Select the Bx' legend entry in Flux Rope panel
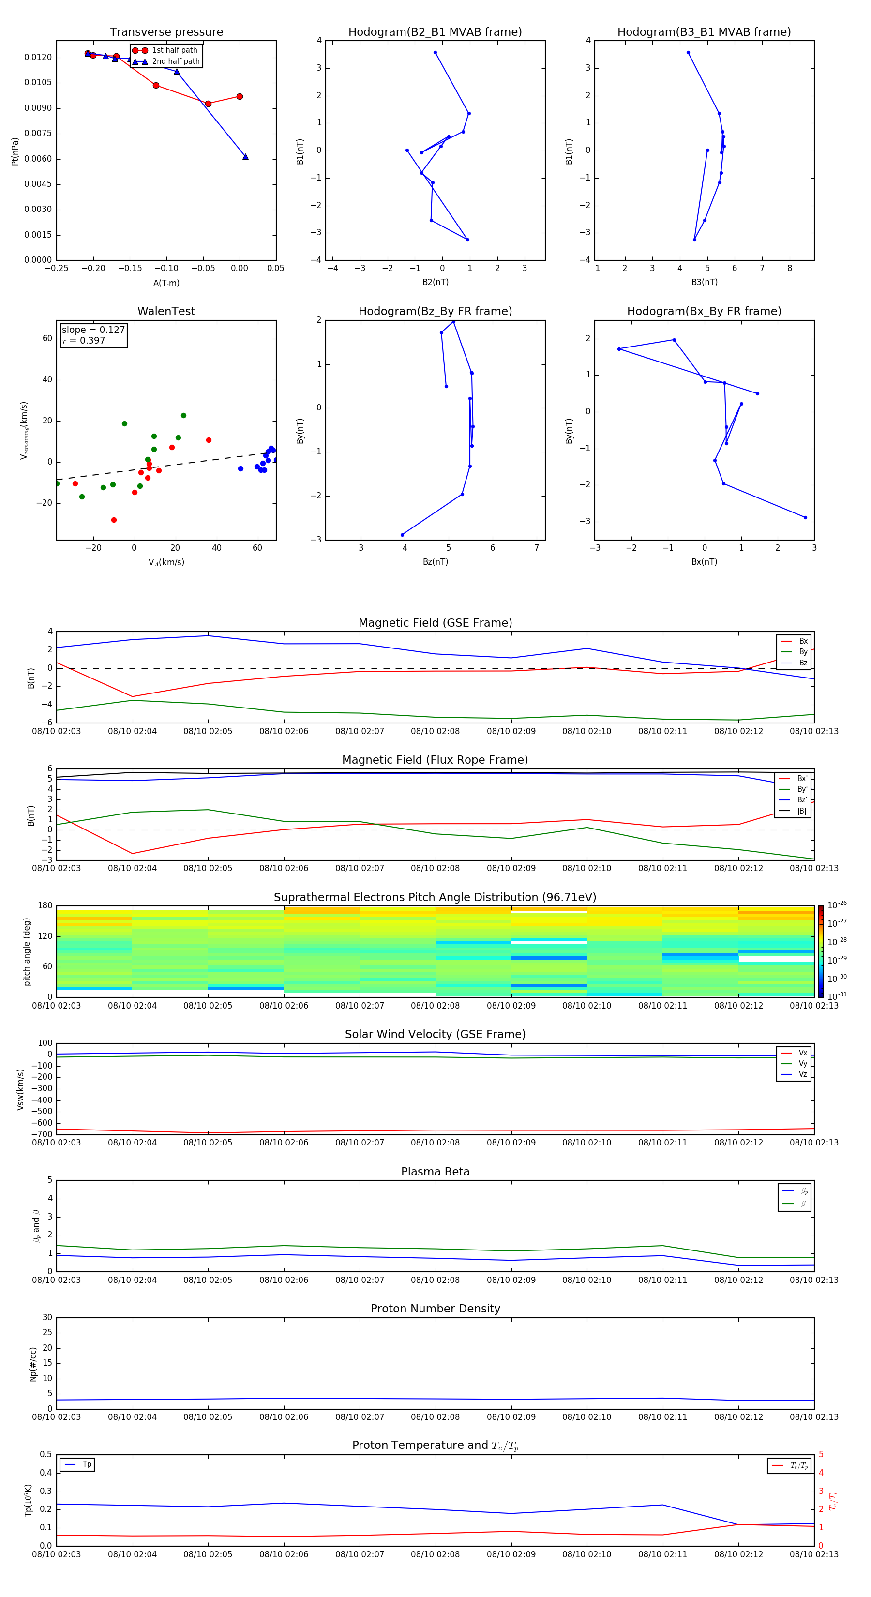The height and width of the screenshot is (1597, 871). pos(794,779)
